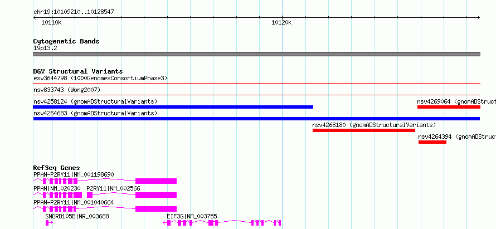This screenshot has width=496, height=229.
Task: Click the gray 19p13.2 cytogenetic band bar
Action: point(256,54)
